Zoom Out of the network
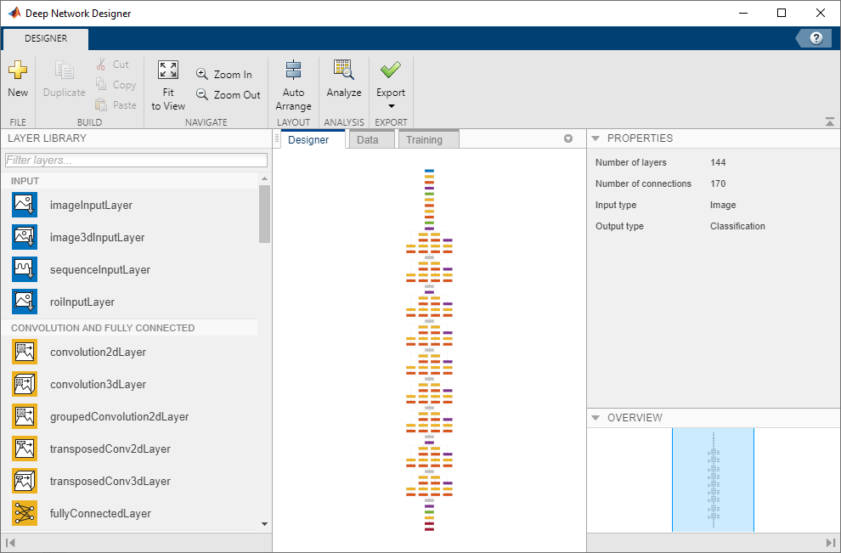 [228, 94]
